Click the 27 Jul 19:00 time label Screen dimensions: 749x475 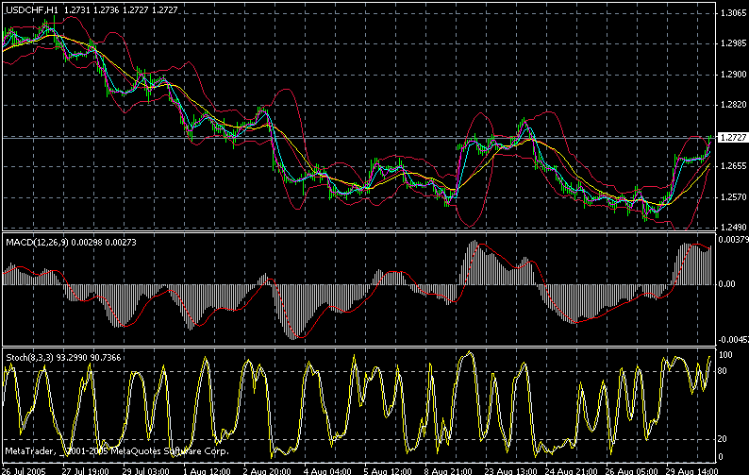[x=85, y=470]
